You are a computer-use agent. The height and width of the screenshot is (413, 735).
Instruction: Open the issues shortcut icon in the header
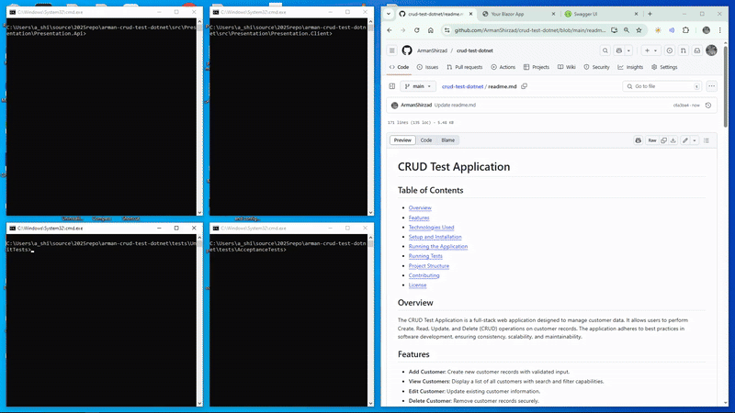click(x=670, y=50)
